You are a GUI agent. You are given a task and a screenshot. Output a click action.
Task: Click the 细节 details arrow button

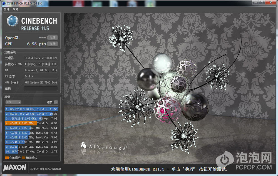(56, 102)
